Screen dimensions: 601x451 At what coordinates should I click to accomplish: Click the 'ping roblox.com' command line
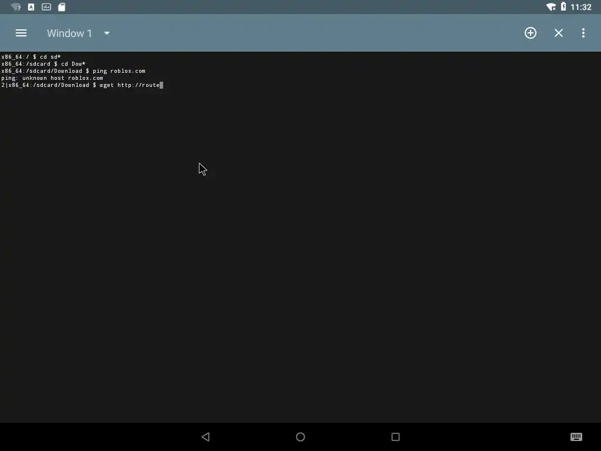click(73, 71)
